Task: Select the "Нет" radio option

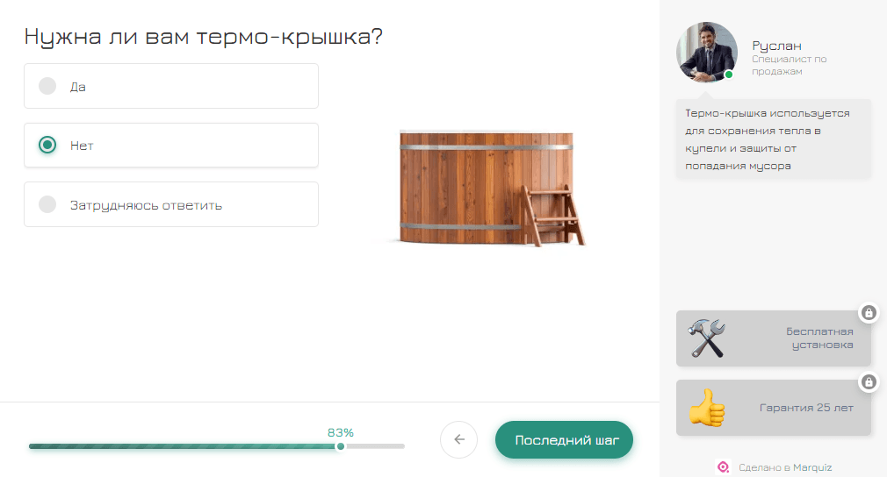Action: click(48, 146)
